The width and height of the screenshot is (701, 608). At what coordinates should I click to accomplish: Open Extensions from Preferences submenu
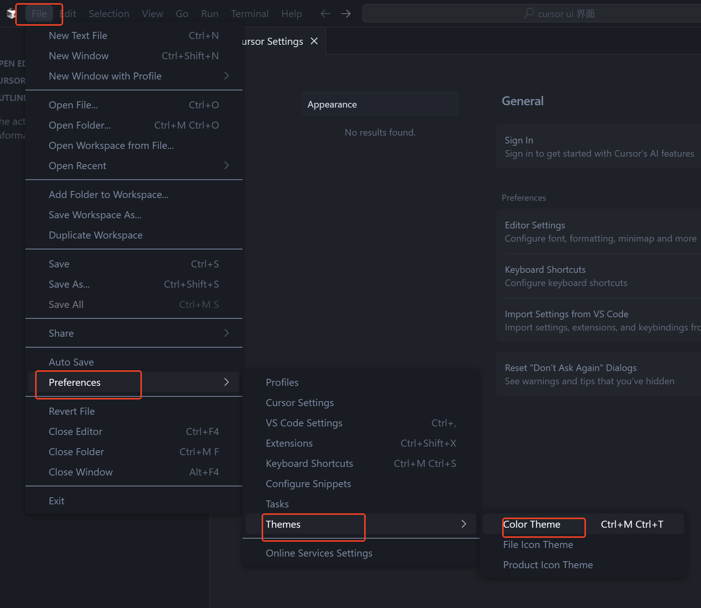tap(361, 443)
